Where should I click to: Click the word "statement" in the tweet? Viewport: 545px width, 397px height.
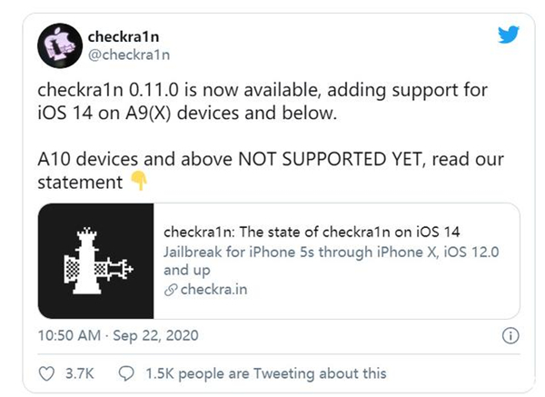tap(78, 183)
